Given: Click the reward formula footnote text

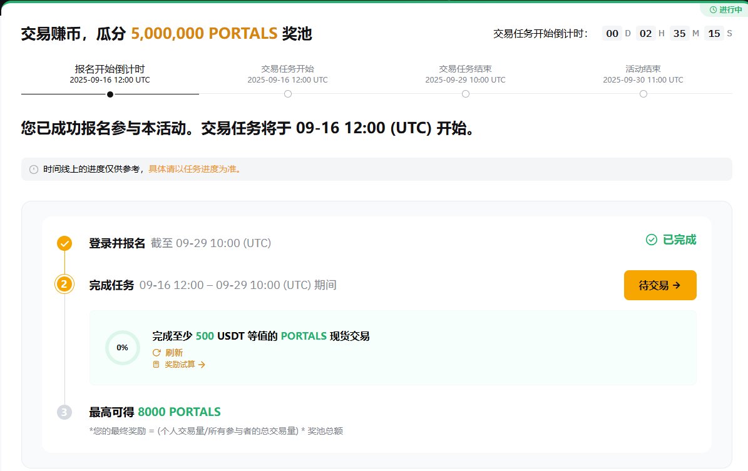Looking at the screenshot, I should click(216, 431).
